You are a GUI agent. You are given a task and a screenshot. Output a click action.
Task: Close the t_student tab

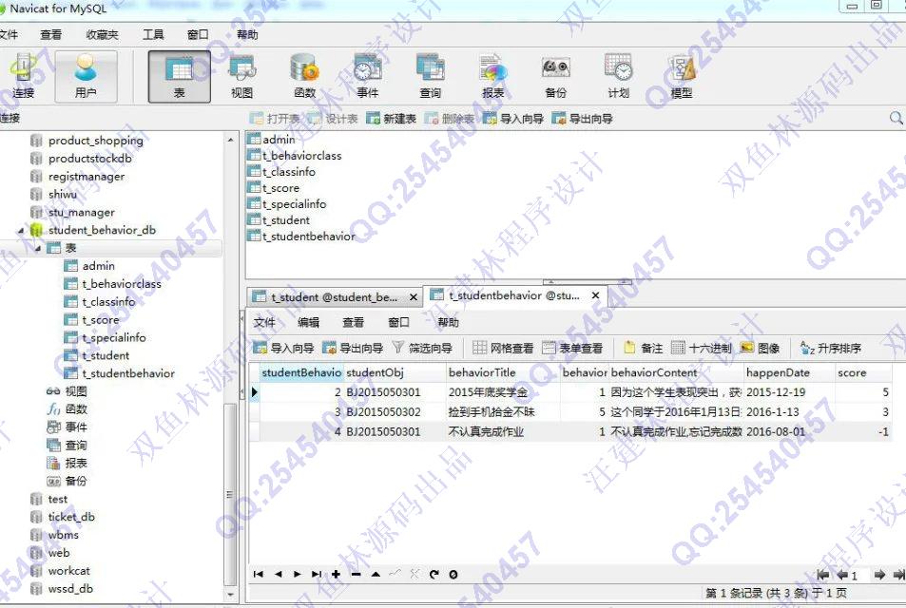click(x=414, y=297)
